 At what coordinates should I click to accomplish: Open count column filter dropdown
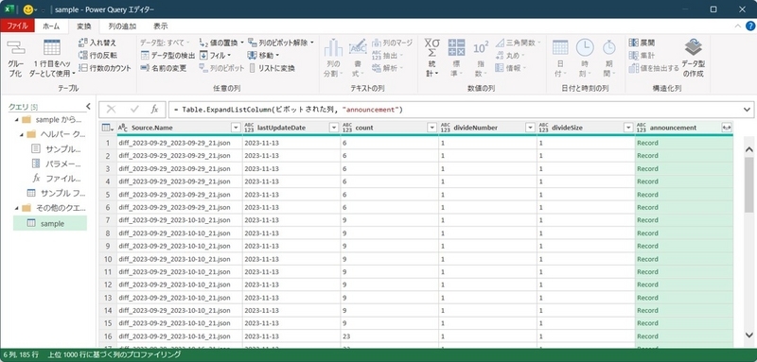432,128
